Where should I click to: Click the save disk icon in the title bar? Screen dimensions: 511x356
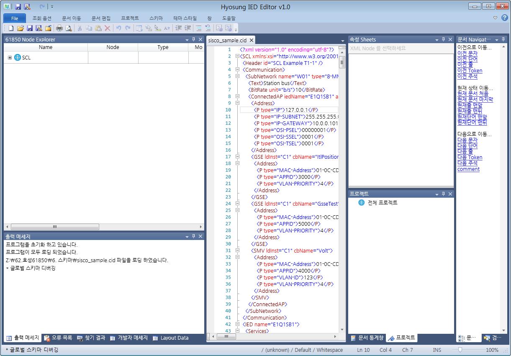pyautogui.click(x=18, y=7)
